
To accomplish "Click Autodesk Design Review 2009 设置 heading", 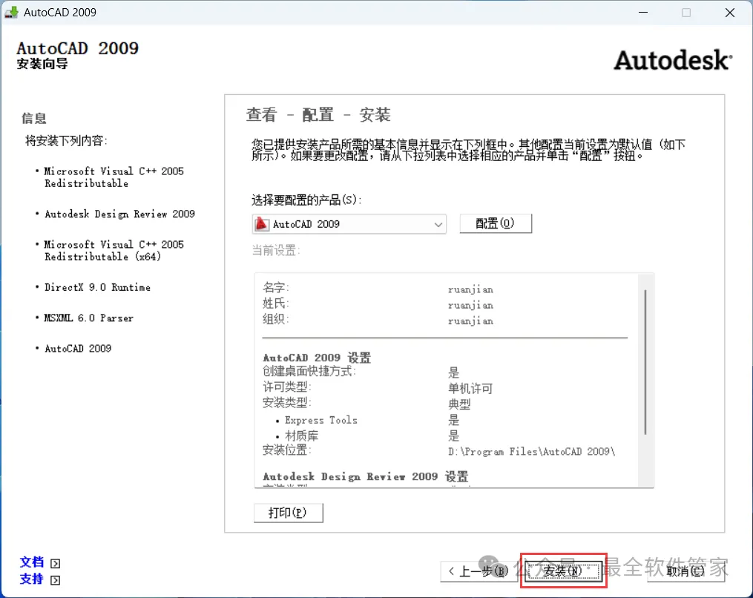I will click(x=366, y=476).
